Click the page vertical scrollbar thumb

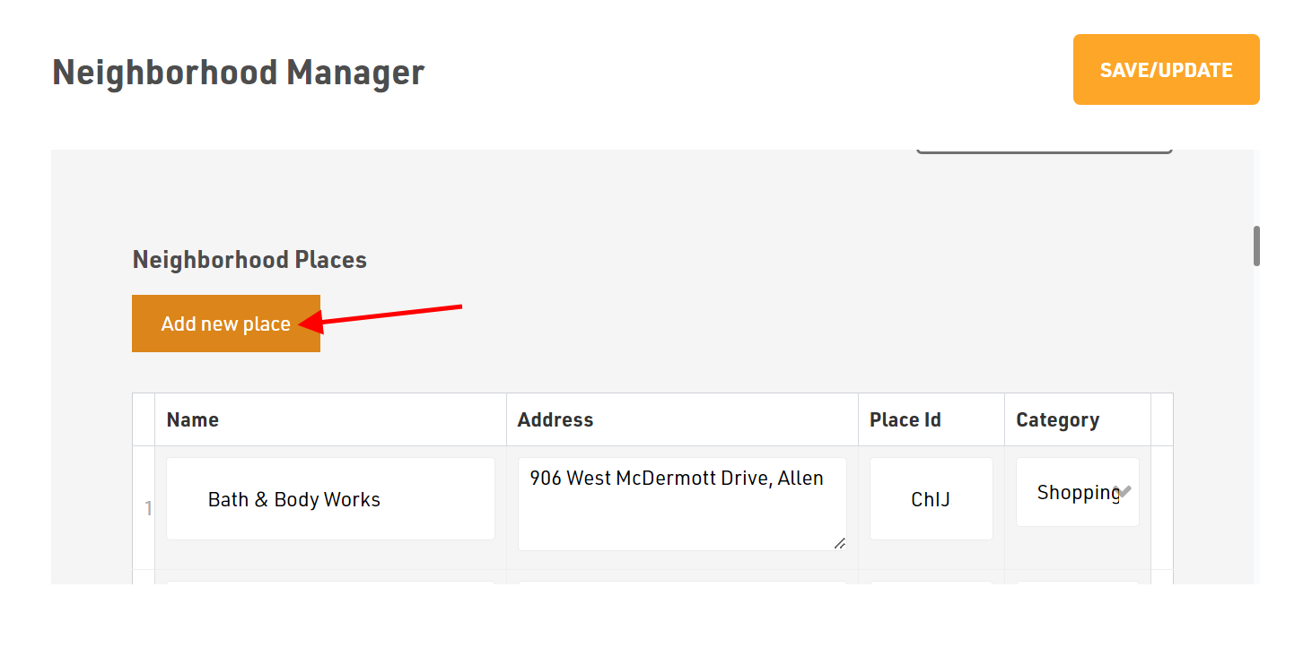tap(1256, 246)
